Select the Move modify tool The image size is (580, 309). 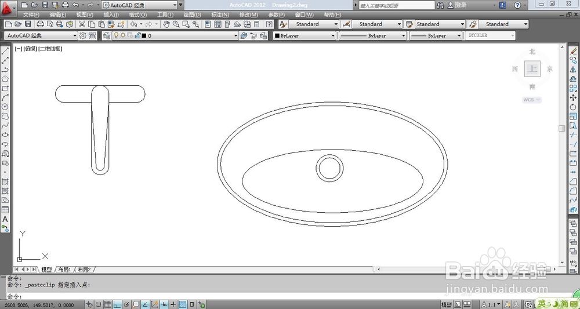(x=573, y=97)
